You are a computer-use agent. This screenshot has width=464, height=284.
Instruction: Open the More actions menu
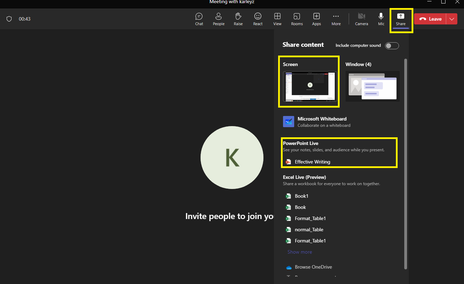coord(336,19)
